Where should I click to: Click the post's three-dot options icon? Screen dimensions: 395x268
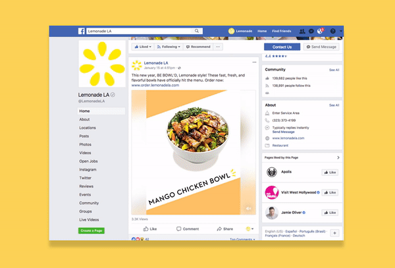(x=254, y=62)
